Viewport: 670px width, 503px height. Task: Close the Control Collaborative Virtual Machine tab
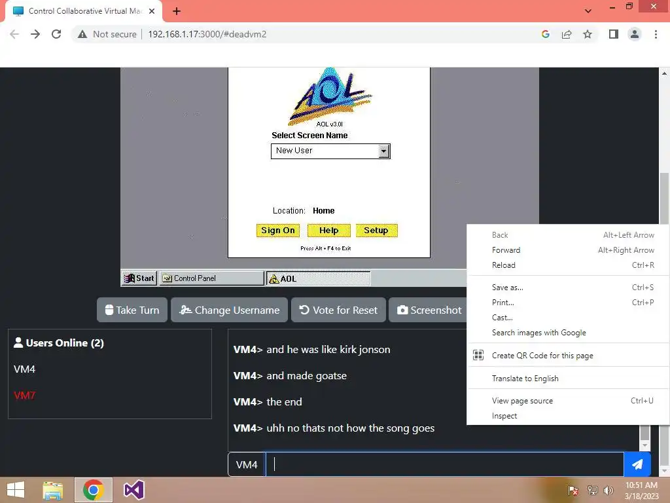pos(152,11)
